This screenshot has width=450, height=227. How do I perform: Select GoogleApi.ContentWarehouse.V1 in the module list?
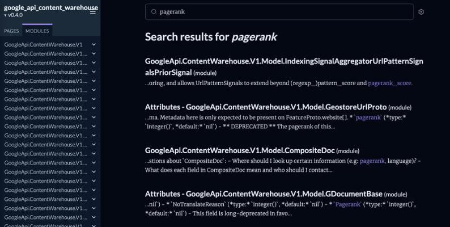tap(43, 44)
